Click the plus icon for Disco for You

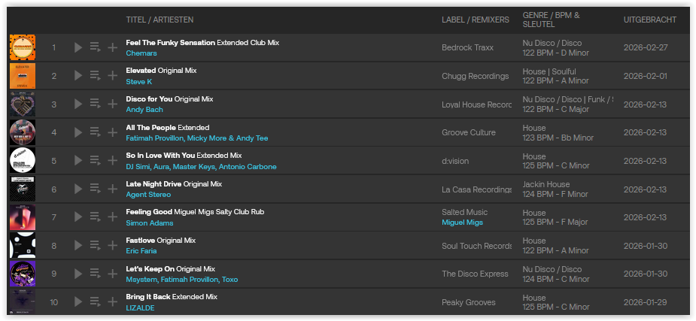(x=112, y=104)
